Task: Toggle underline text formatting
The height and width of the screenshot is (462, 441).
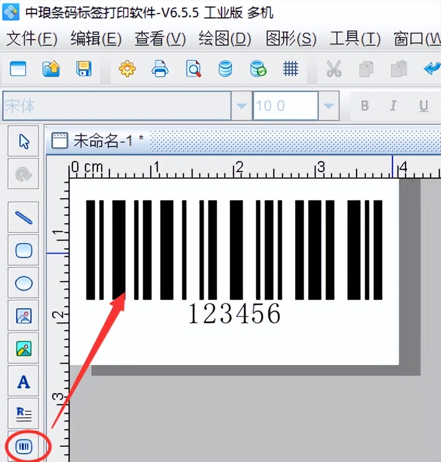Action: 424,106
